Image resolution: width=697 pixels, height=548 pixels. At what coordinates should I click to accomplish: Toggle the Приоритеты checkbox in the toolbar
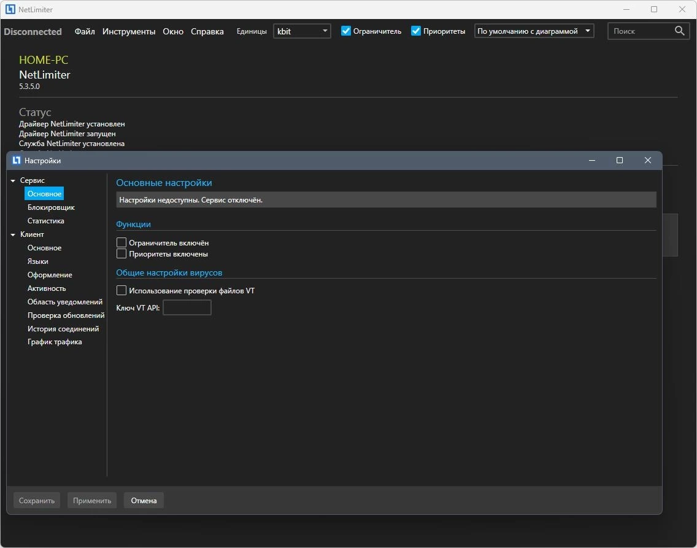point(415,31)
